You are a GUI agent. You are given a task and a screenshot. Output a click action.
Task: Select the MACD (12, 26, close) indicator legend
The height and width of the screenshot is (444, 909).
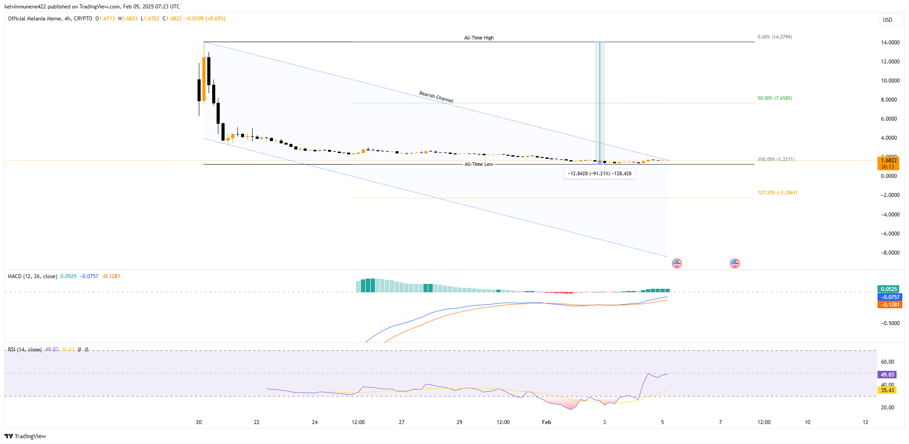pyautogui.click(x=32, y=276)
